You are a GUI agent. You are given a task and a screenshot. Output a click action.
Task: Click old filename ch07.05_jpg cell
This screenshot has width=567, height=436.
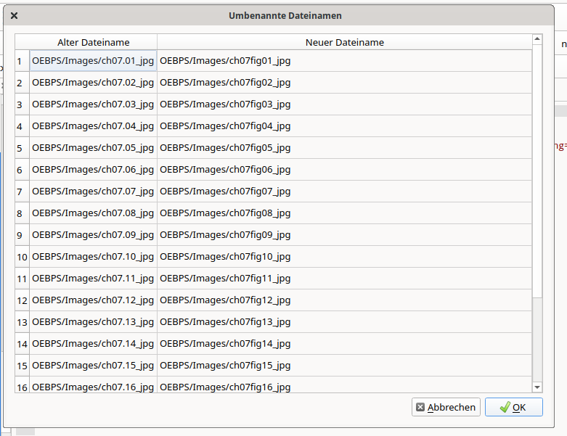93,148
